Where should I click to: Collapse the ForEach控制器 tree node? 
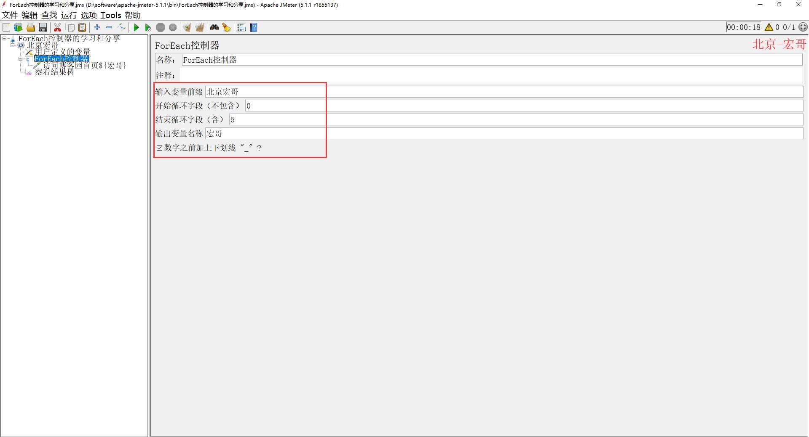(20, 59)
